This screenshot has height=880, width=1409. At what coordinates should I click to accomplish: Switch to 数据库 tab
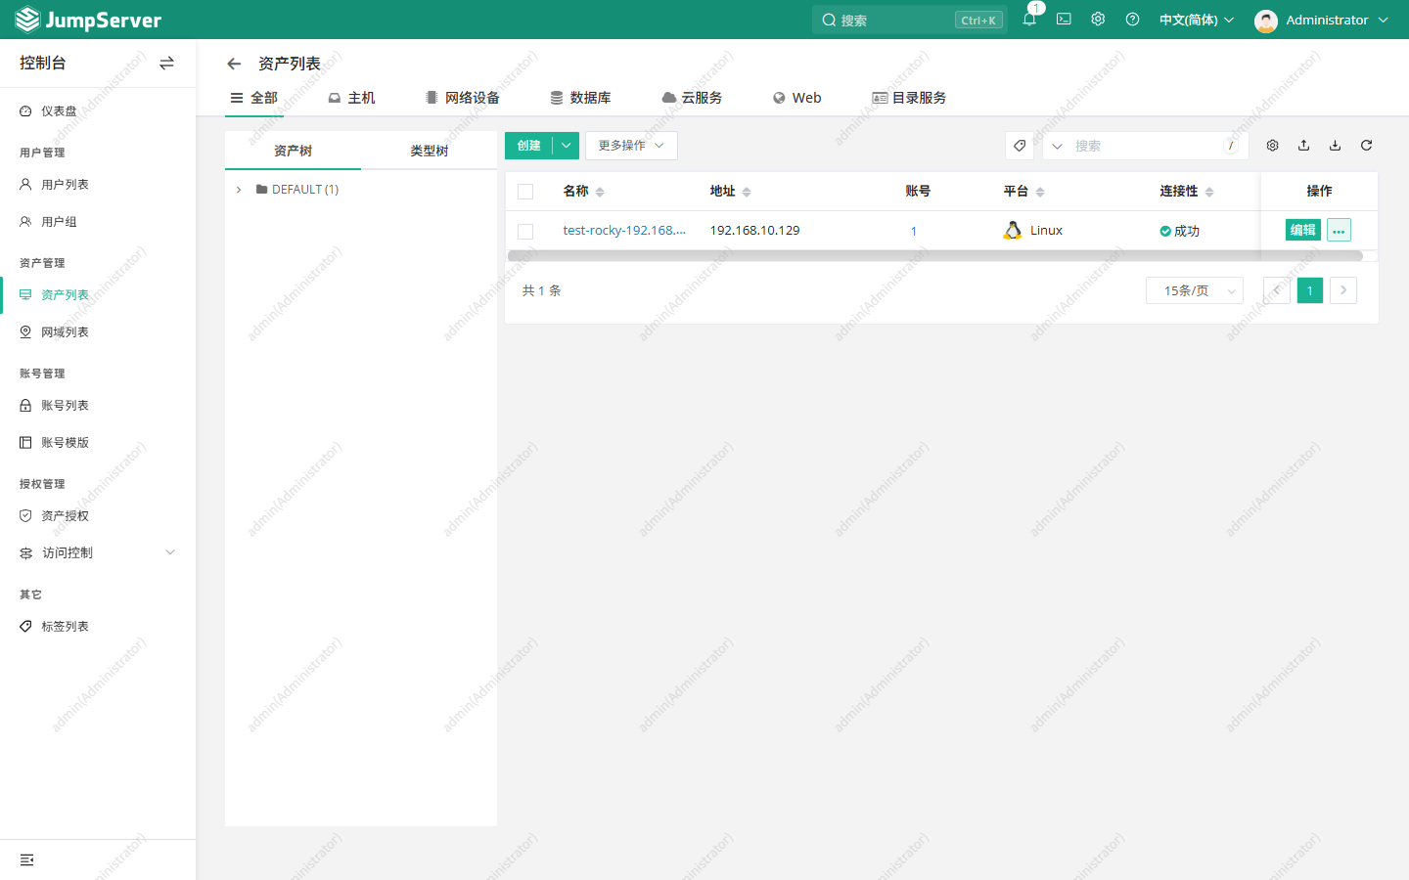click(580, 98)
